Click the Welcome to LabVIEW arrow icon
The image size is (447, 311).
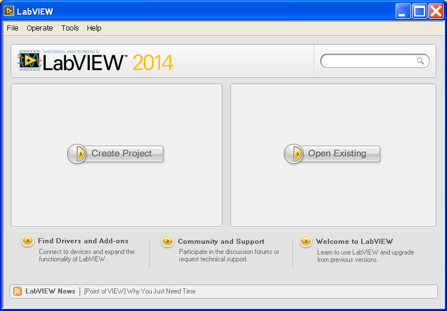pyautogui.click(x=306, y=241)
